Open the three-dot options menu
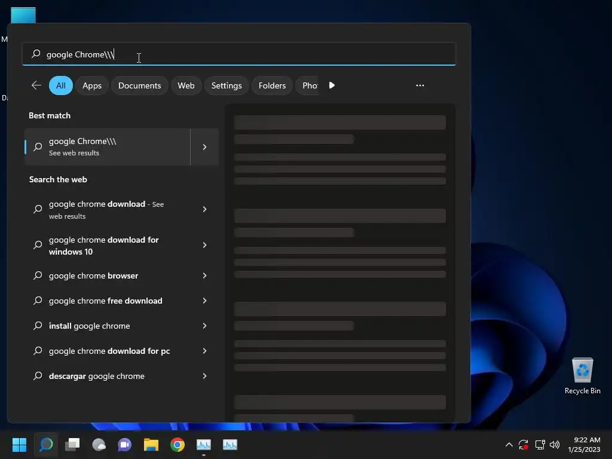 [x=420, y=85]
